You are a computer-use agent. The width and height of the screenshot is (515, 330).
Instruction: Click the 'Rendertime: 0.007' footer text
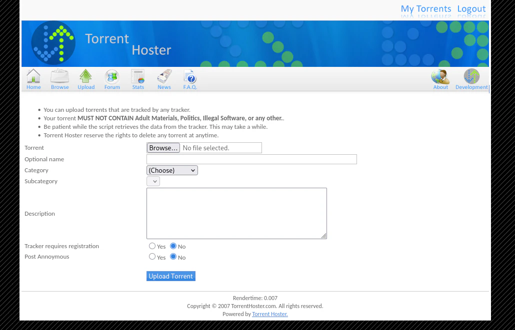pyautogui.click(x=255, y=298)
